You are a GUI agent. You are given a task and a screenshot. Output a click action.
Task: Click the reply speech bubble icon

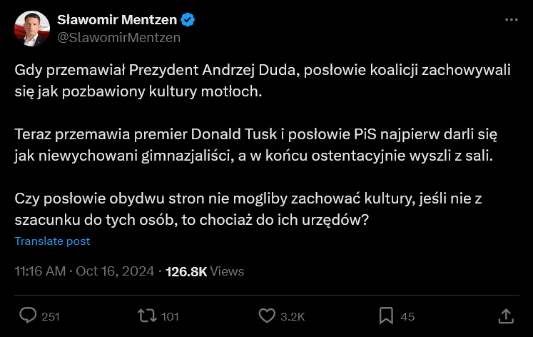pyautogui.click(x=28, y=316)
